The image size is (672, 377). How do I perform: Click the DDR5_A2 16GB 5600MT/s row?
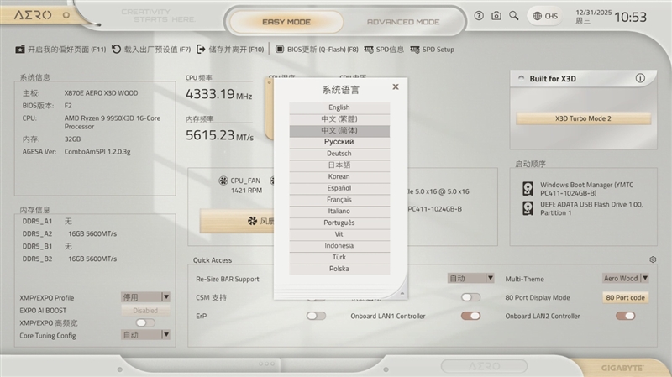[70, 233]
